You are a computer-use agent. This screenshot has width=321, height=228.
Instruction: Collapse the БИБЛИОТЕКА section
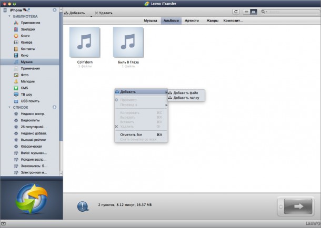9,16
